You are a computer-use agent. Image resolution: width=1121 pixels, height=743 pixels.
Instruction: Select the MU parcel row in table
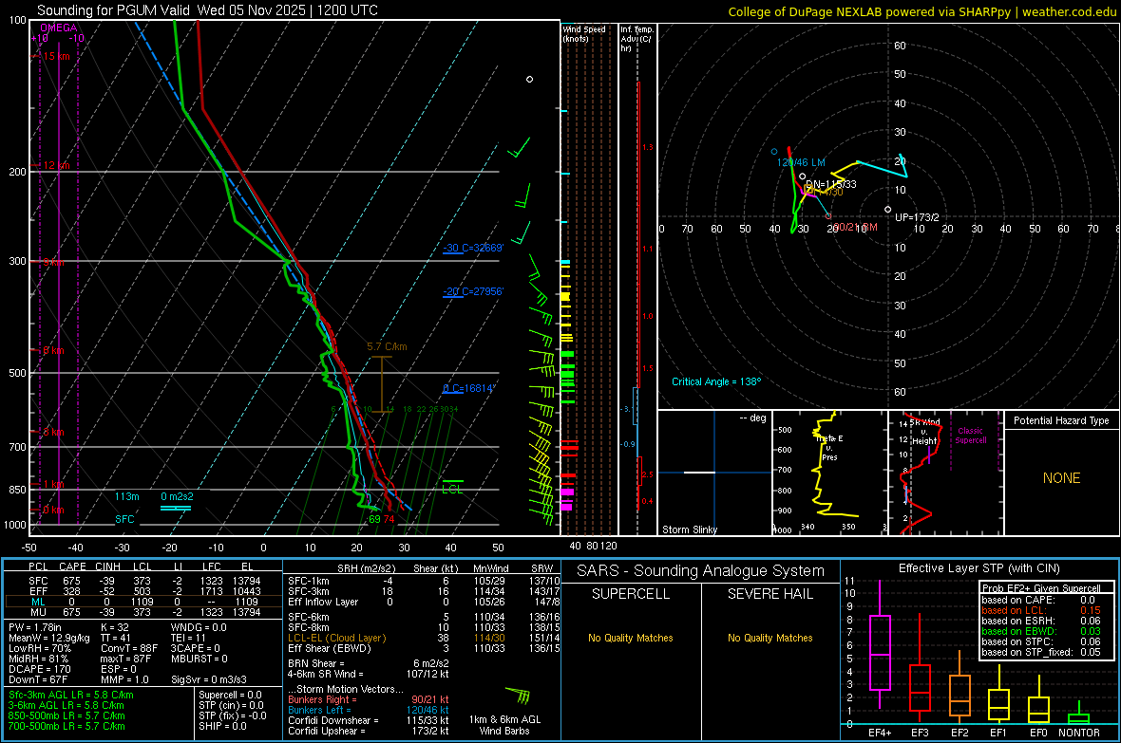pos(143,612)
